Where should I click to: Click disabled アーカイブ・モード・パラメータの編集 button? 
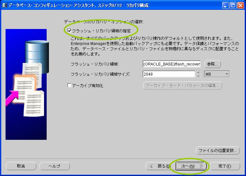tap(182, 86)
